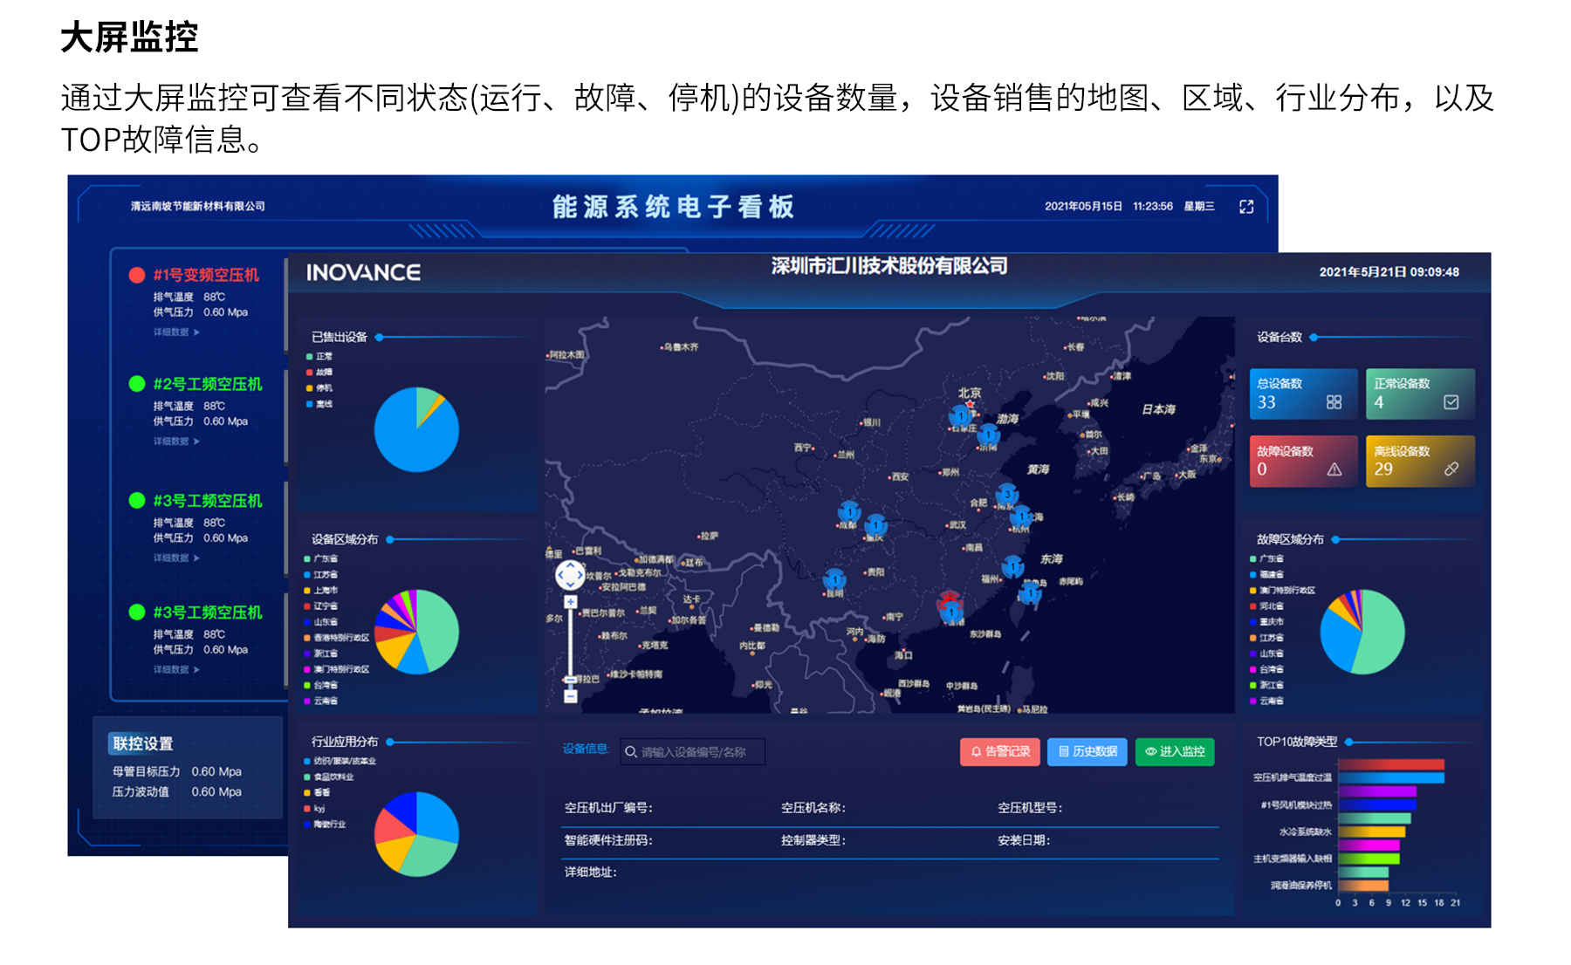This screenshot has width=1571, height=965.
Task: Click the map pan direction control
Action: coord(570,575)
